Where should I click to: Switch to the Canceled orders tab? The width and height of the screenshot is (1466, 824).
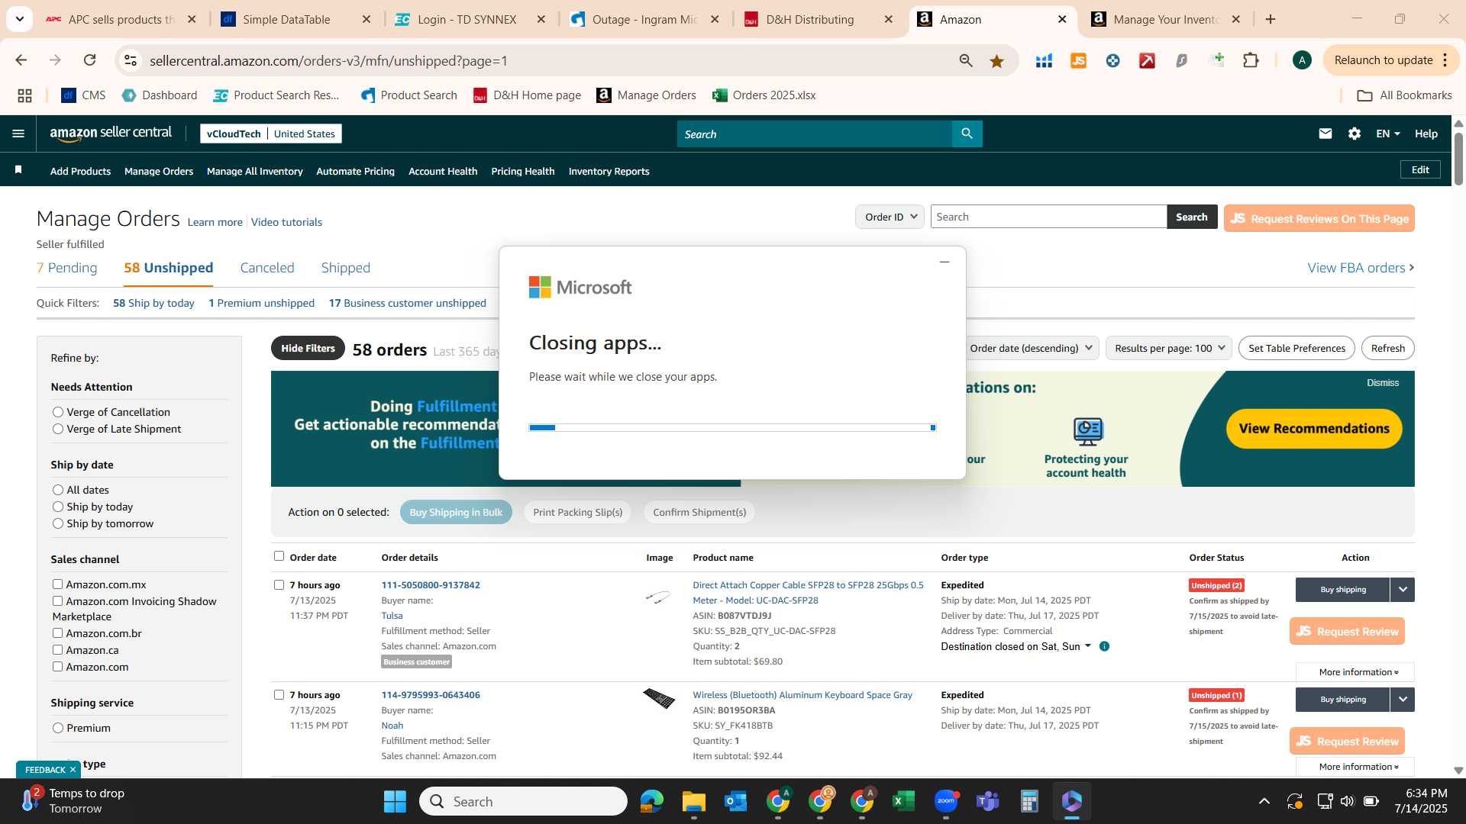click(267, 268)
